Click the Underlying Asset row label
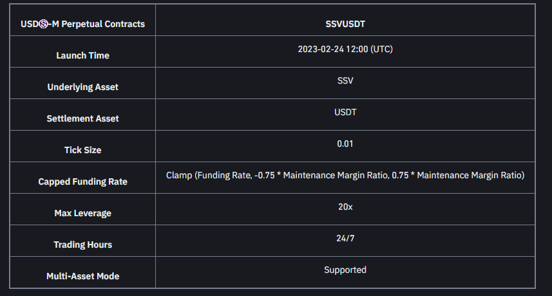The image size is (552, 296). coord(82,87)
